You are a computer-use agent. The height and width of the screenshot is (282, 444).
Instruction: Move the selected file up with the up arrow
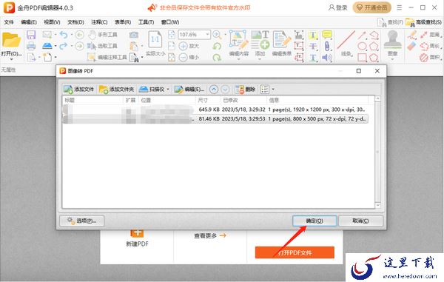point(214,89)
